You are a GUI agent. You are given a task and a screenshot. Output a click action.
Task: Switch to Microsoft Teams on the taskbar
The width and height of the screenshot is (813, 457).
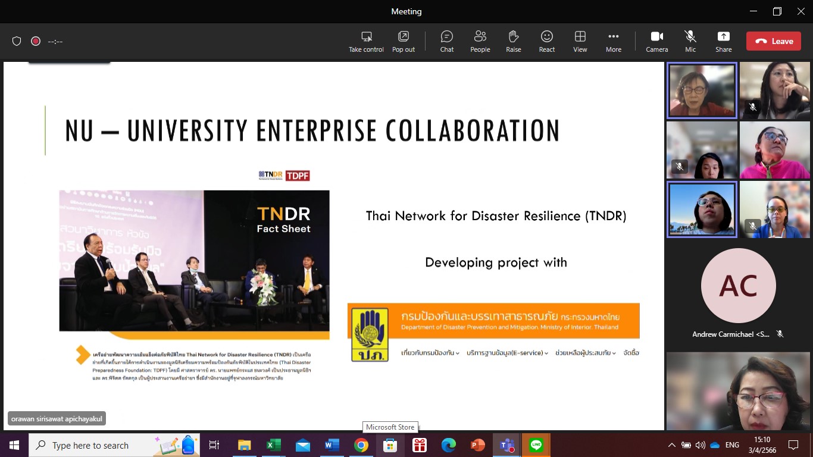[x=507, y=445]
